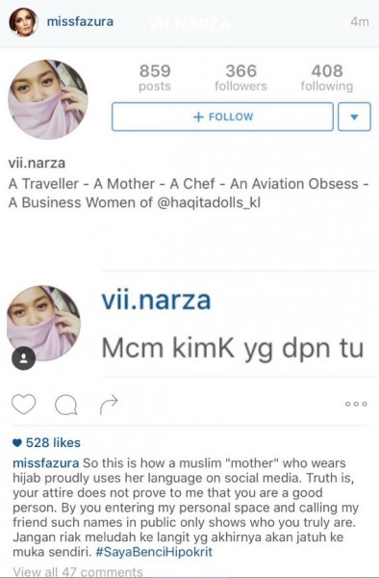379x578 pixels.
Task: Open missfazura name in caption
Action: [45, 463]
